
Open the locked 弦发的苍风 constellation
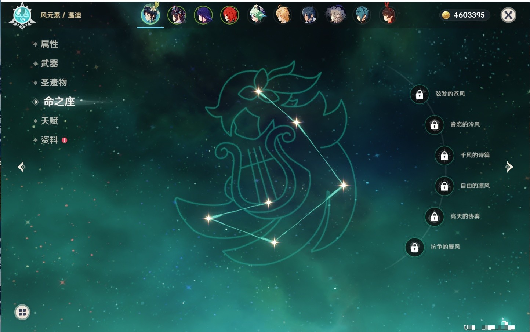point(420,94)
